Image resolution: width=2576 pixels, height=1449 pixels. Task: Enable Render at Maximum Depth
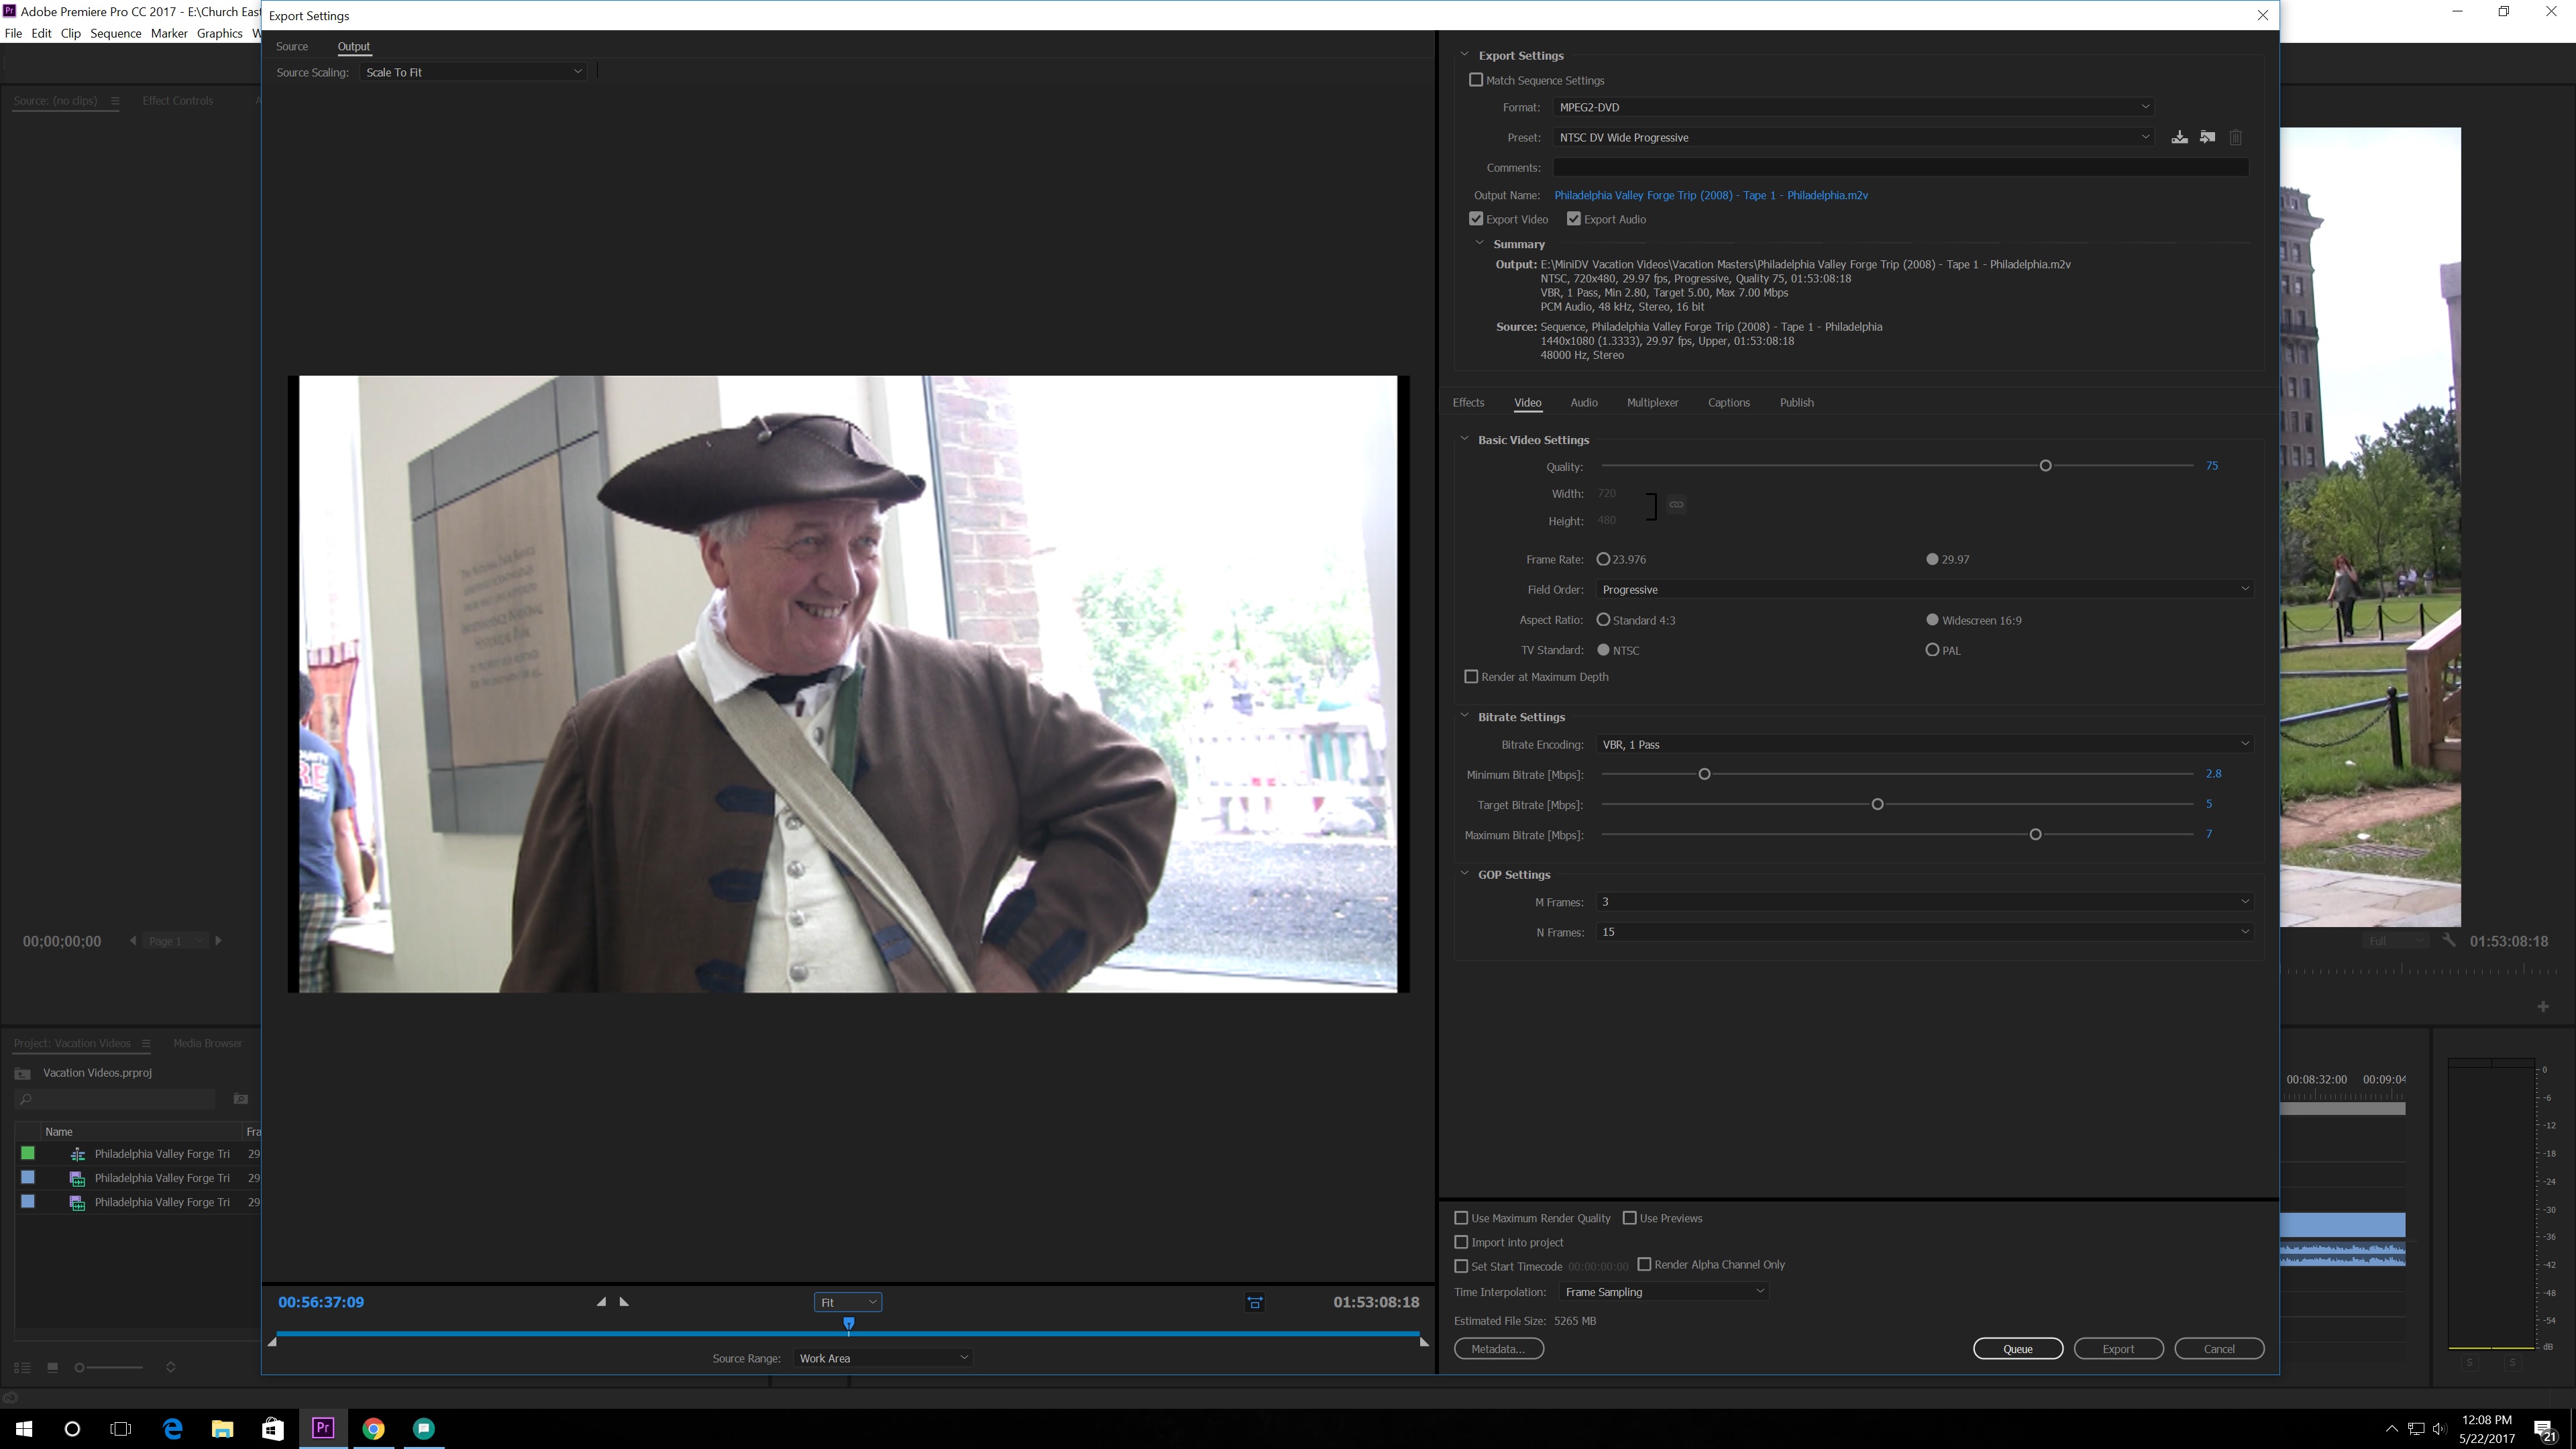coord(1471,677)
